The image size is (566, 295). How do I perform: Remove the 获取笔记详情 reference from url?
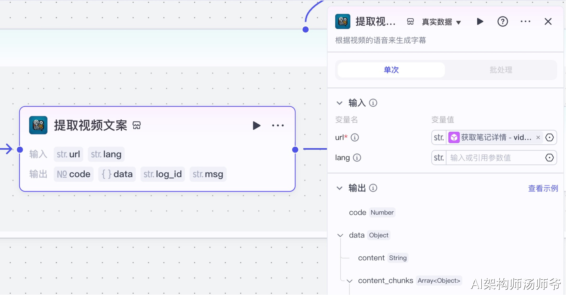tap(538, 137)
